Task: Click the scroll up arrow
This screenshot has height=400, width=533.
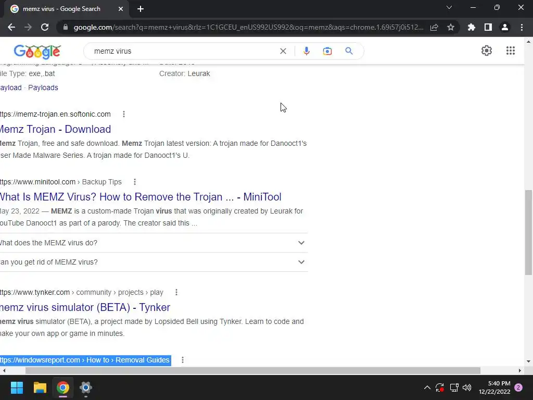Action: [528, 42]
